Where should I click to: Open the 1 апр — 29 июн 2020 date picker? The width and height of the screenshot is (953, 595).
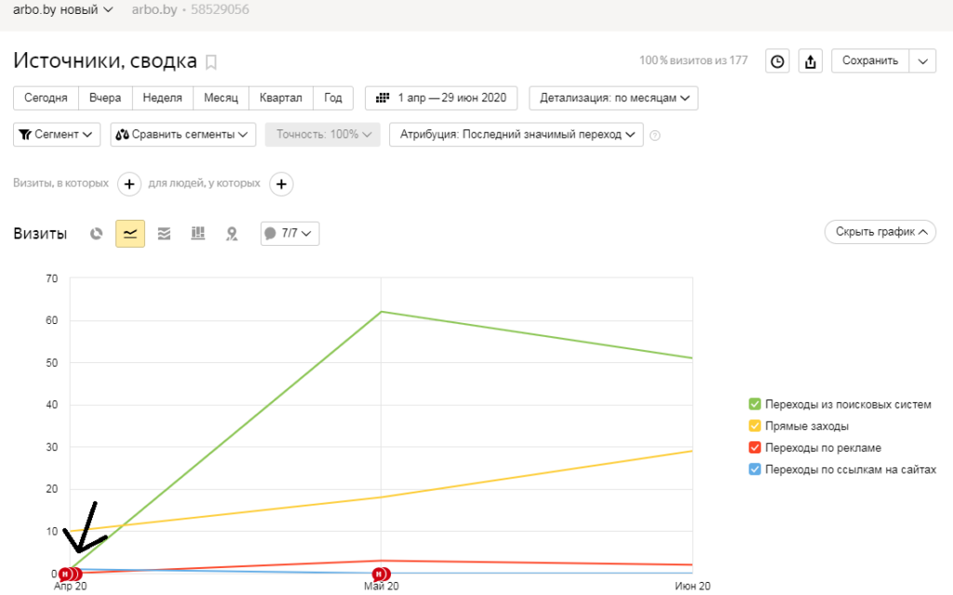point(441,98)
